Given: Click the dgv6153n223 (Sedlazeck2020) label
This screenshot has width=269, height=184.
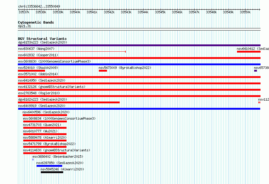Looking at the screenshot, I should pyautogui.click(x=43, y=42).
